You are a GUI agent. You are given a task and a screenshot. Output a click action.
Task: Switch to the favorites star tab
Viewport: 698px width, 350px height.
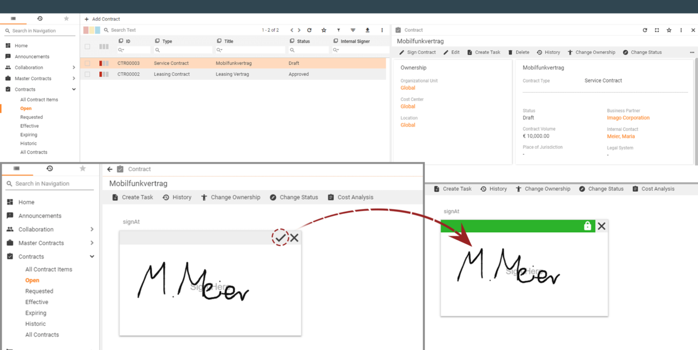66,18
